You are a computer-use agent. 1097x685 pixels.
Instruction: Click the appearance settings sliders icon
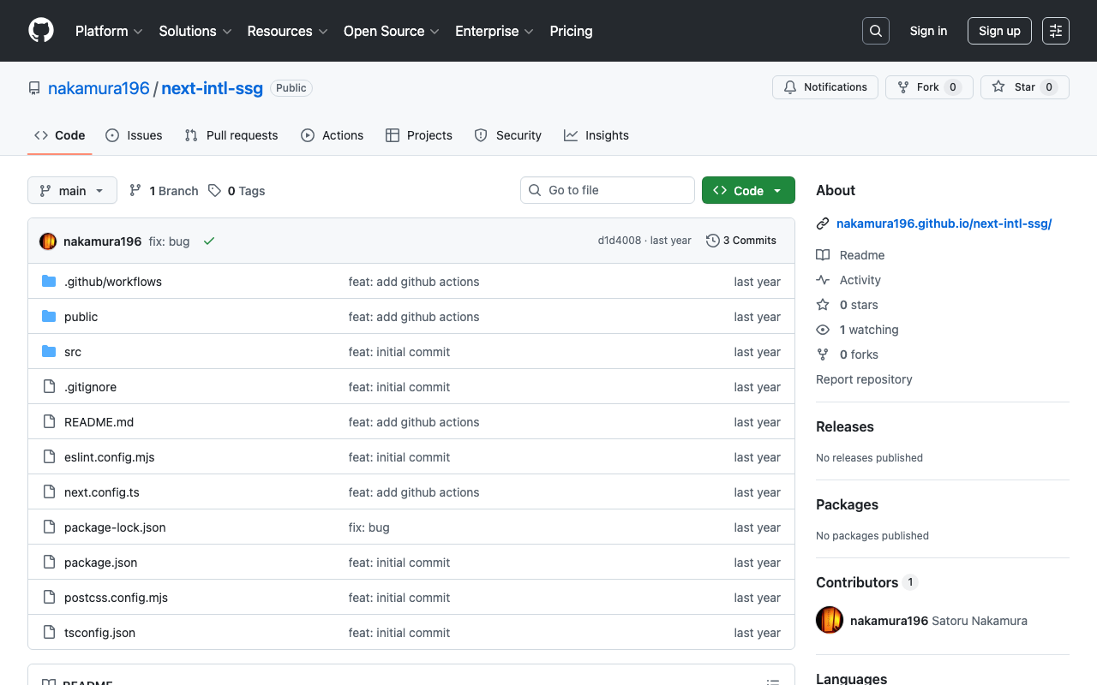pyautogui.click(x=1055, y=31)
